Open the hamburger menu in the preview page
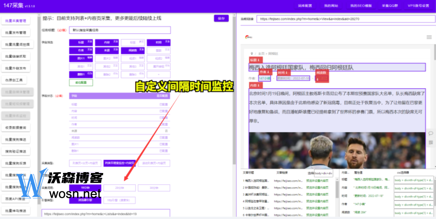This screenshot has height=219, width=436. (x=429, y=37)
